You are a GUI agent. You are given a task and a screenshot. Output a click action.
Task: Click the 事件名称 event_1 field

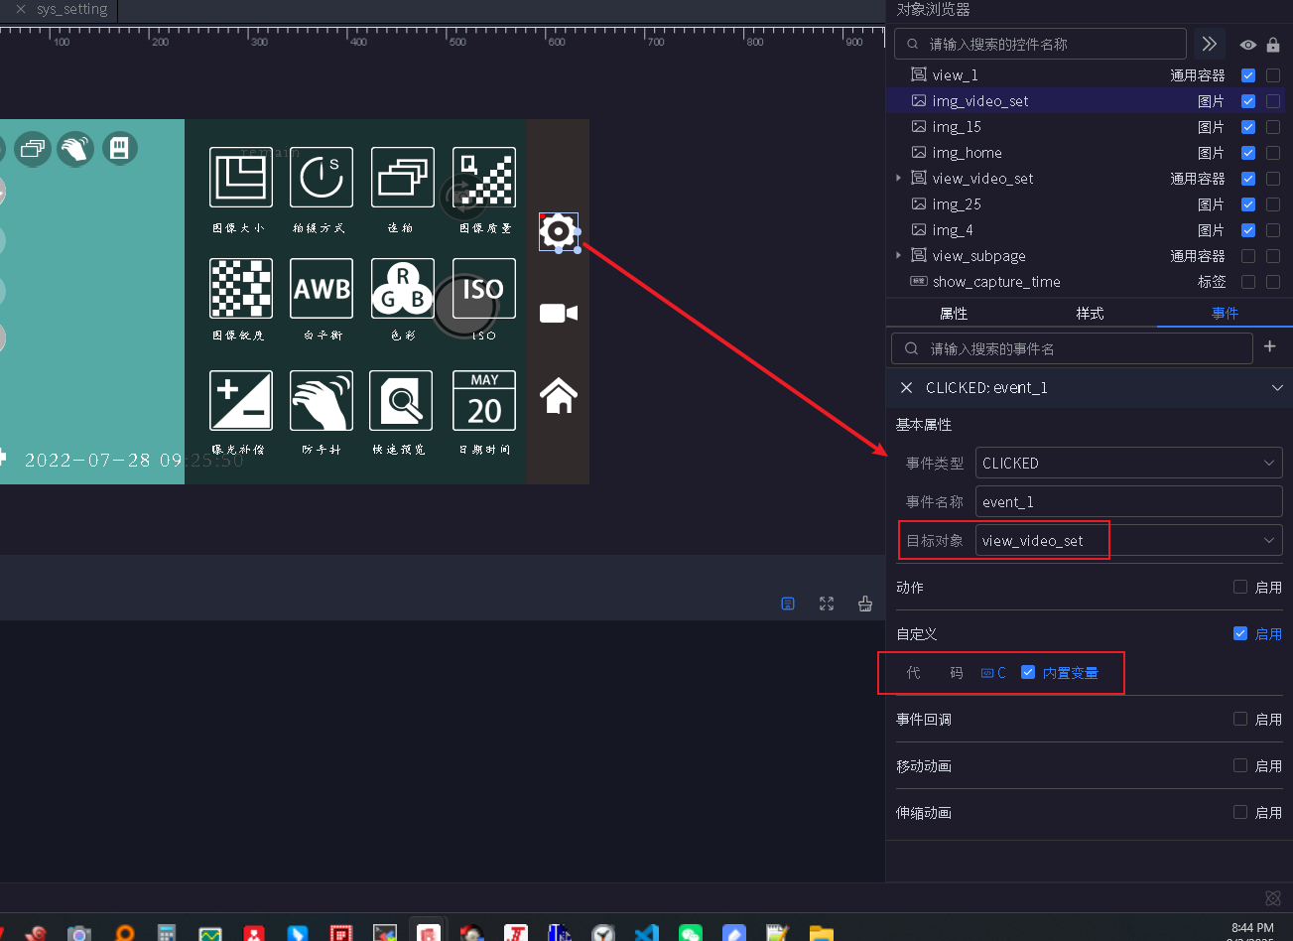pos(1129,501)
